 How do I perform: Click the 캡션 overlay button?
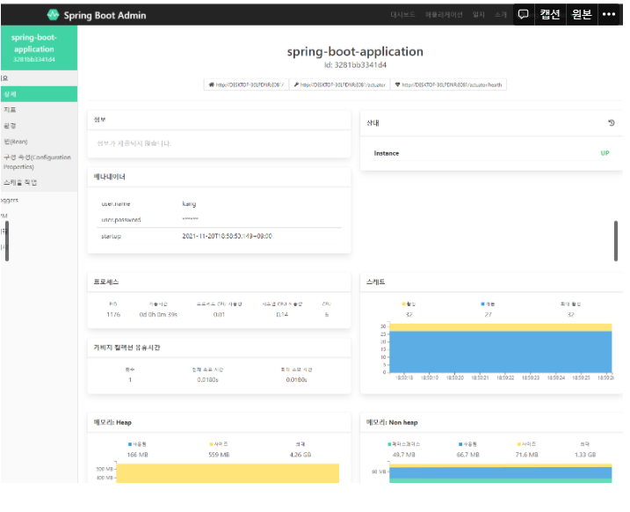point(550,14)
